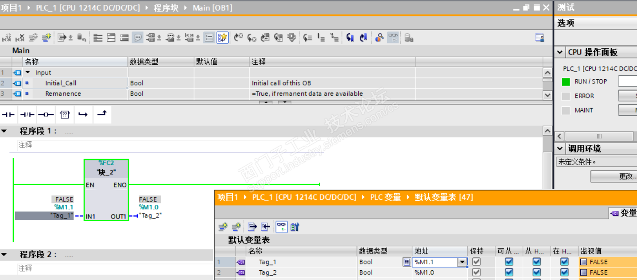The width and height of the screenshot is (637, 280).
Task: Click the Tag_1 address input field %M1.1
Action: point(435,262)
